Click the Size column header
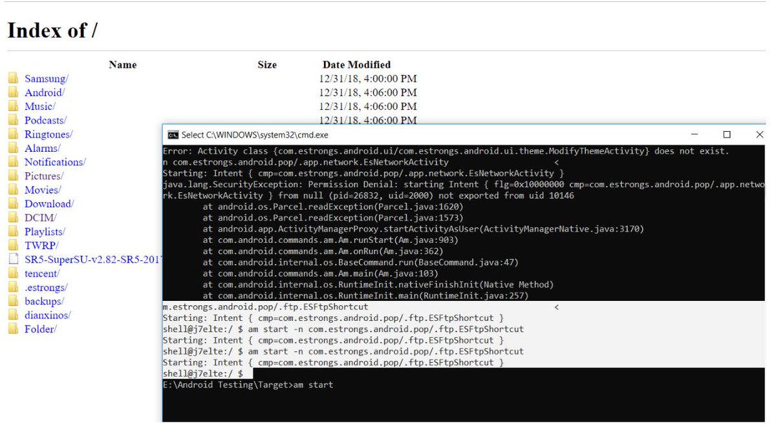Image resolution: width=776 pixels, height=432 pixels. (x=267, y=65)
